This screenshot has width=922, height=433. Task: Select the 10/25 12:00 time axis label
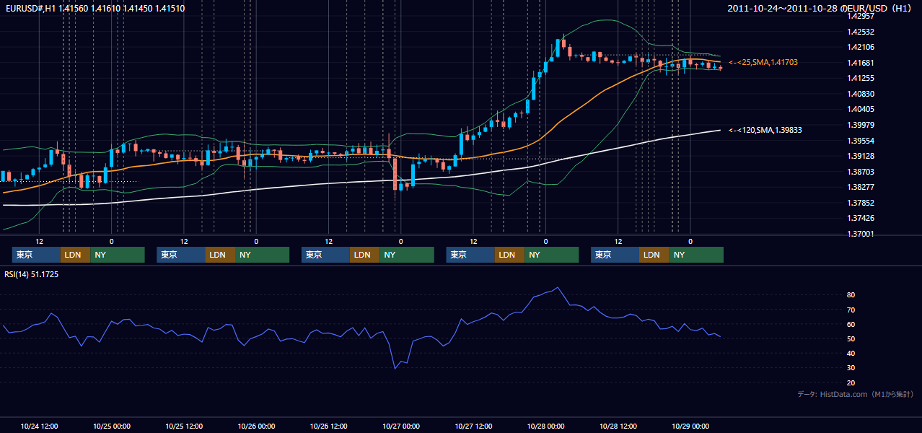click(x=184, y=426)
